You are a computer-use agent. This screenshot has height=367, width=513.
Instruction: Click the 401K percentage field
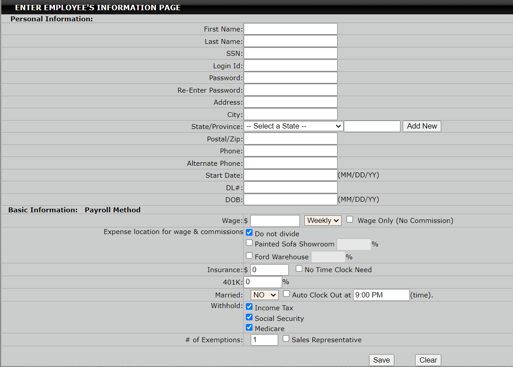tap(263, 282)
